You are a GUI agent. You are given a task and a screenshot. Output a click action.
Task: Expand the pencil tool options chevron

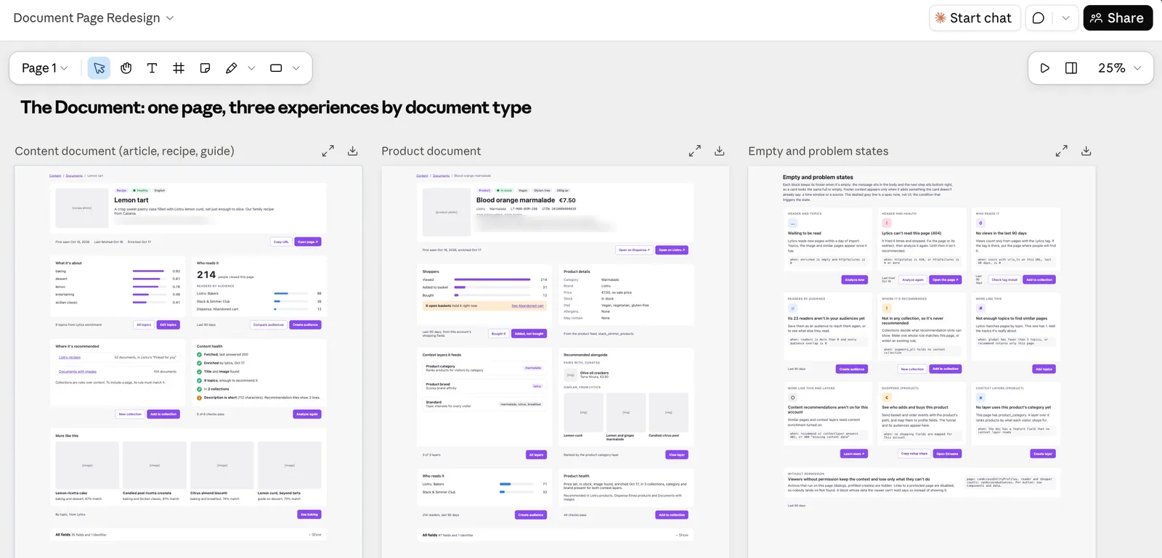251,68
